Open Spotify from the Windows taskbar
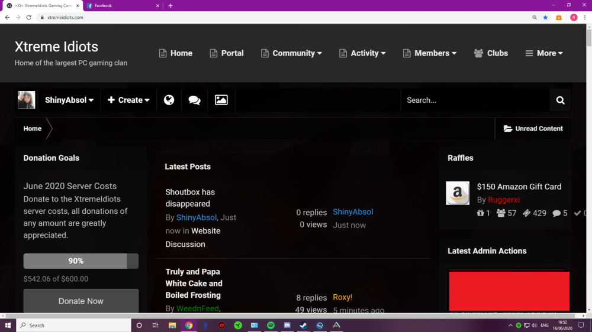 (x=271, y=326)
